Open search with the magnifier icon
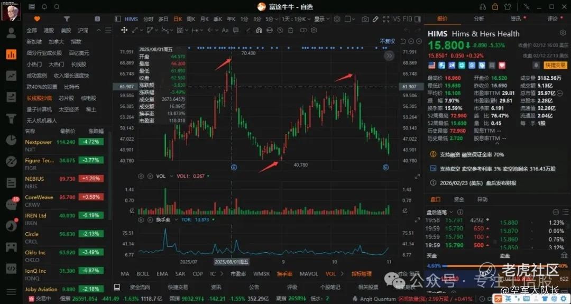This screenshot has width=571, height=304. tap(57, 6)
